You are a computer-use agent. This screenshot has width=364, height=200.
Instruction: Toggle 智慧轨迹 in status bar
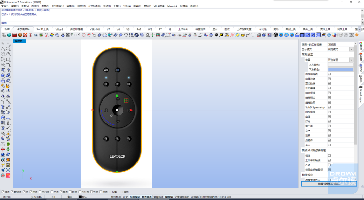pyautogui.click(x=158, y=197)
